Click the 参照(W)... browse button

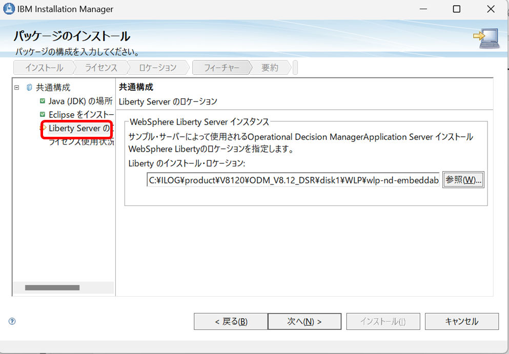463,179
